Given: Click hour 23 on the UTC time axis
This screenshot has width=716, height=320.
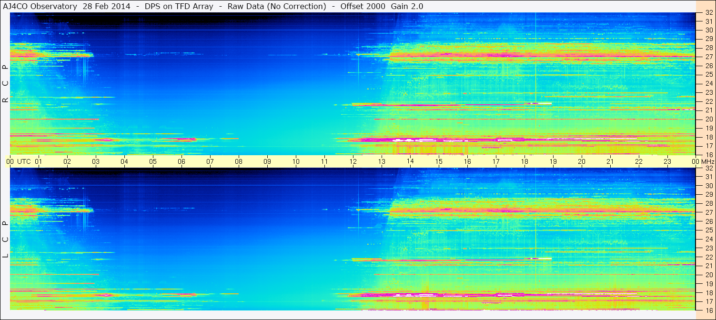Looking at the screenshot, I should pos(667,161).
